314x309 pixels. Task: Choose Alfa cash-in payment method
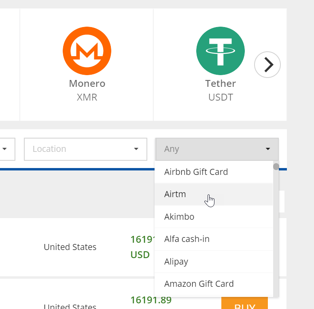(x=214, y=239)
